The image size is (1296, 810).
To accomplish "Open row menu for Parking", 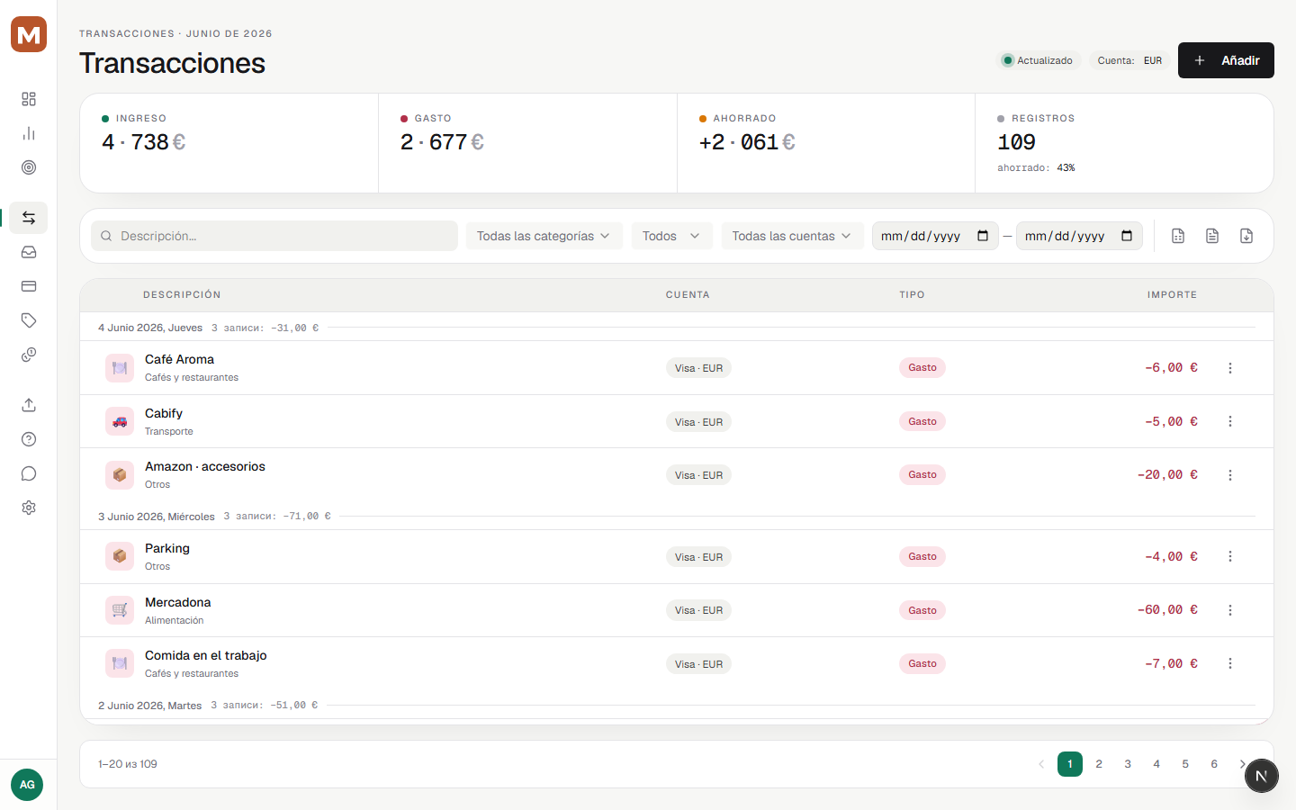I will (x=1230, y=556).
